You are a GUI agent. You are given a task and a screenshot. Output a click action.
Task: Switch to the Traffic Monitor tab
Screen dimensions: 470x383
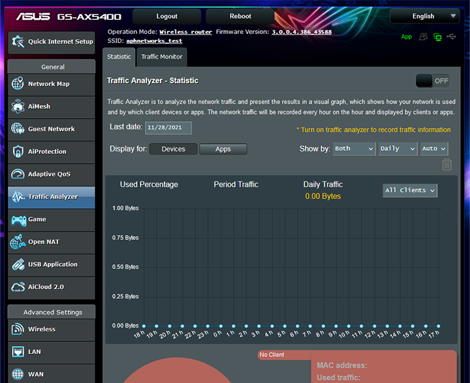point(162,57)
